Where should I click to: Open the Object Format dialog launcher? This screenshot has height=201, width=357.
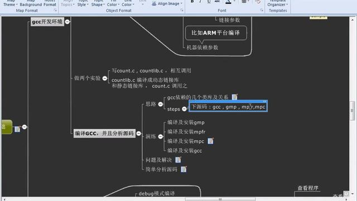[x=182, y=10]
